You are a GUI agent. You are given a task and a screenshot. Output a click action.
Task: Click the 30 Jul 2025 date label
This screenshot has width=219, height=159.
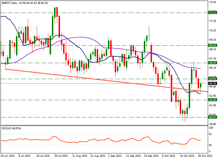[61, 155]
